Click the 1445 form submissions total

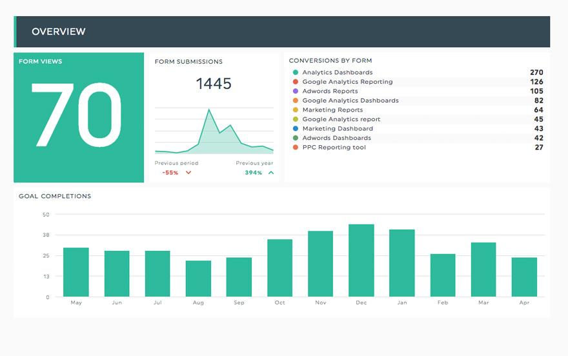coord(214,84)
